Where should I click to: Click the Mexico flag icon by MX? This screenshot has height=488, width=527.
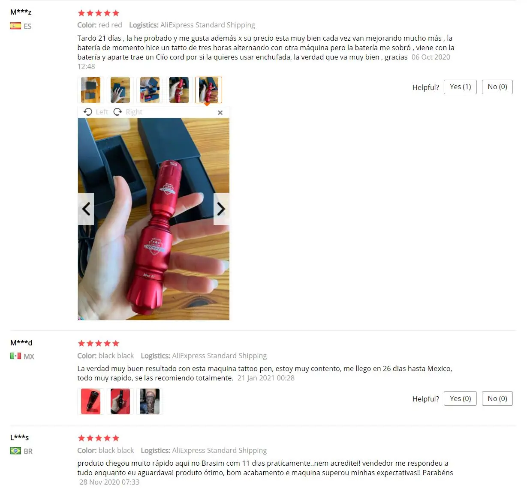pos(15,356)
